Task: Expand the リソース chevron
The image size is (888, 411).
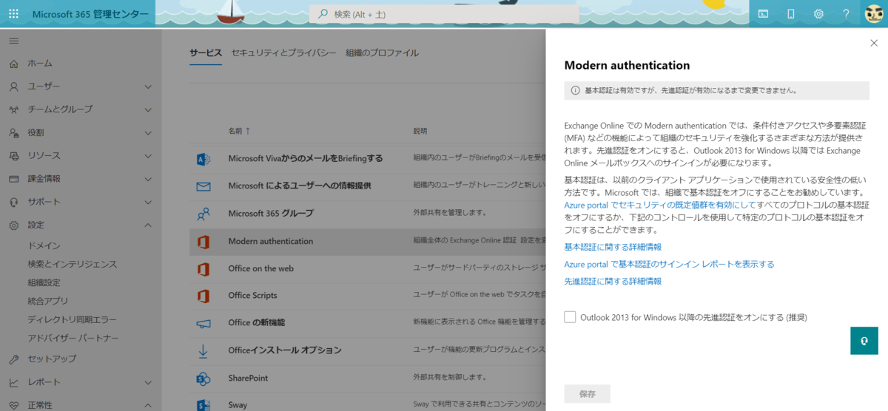Action: click(x=148, y=156)
